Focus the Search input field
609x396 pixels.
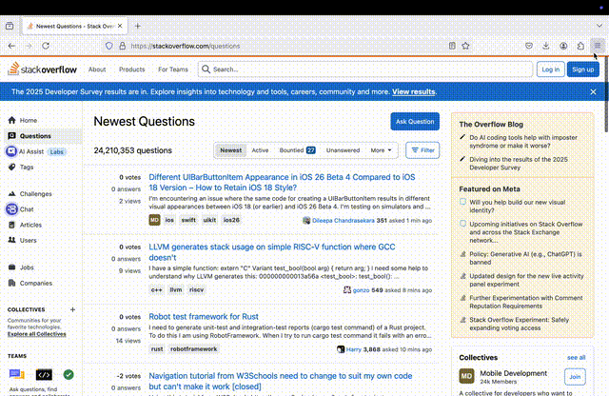pyautogui.click(x=365, y=69)
